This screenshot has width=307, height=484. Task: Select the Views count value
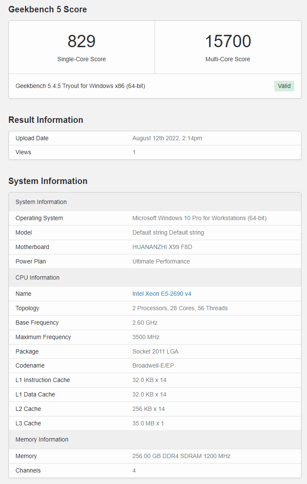pos(134,152)
